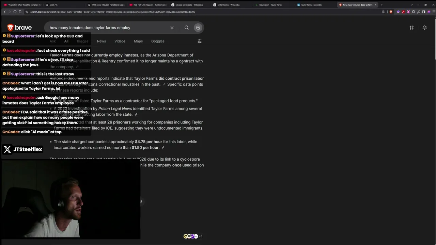
Task: Open the Brave Leo gradient icon
Action: (429, 12)
